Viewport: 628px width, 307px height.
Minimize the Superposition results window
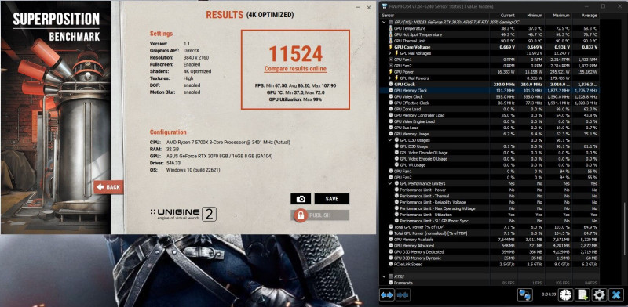[x=358, y=8]
